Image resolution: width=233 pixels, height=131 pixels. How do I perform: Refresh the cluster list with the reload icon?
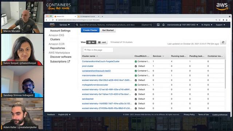coord(223,42)
